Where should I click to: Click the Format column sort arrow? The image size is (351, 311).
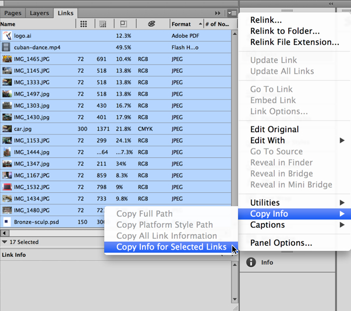coord(200,24)
